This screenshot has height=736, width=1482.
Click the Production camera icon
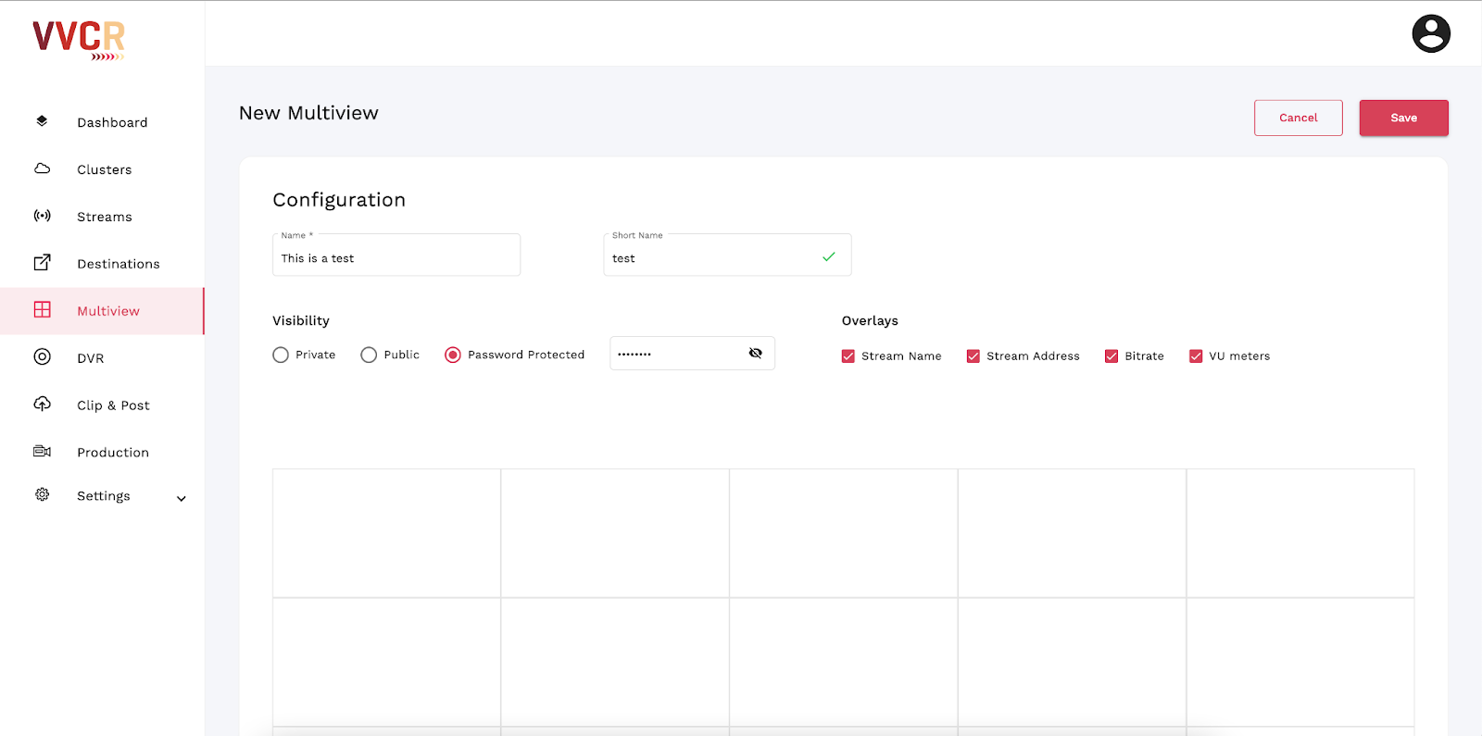(42, 452)
